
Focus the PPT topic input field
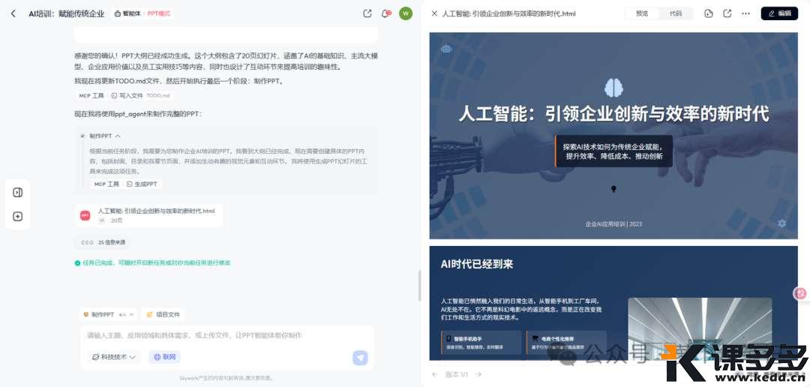click(227, 335)
